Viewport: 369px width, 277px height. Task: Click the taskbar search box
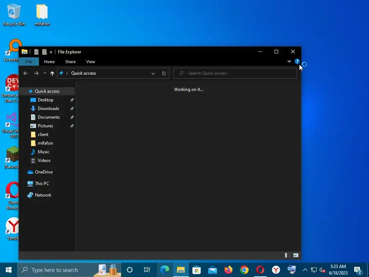[69, 270]
